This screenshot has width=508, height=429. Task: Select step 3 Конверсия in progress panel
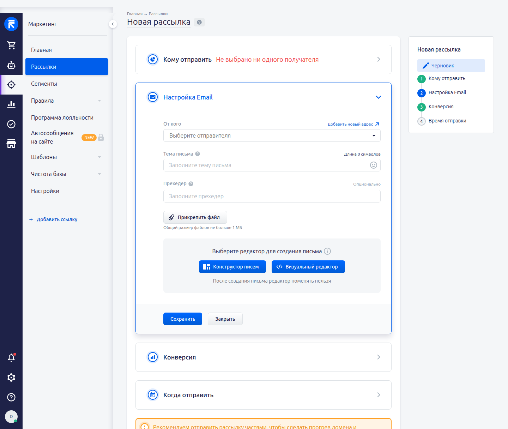[x=435, y=107]
